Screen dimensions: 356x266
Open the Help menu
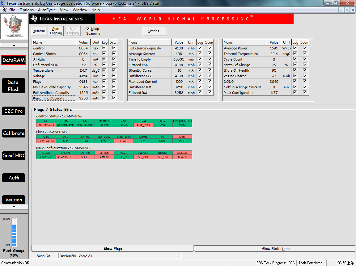point(95,10)
